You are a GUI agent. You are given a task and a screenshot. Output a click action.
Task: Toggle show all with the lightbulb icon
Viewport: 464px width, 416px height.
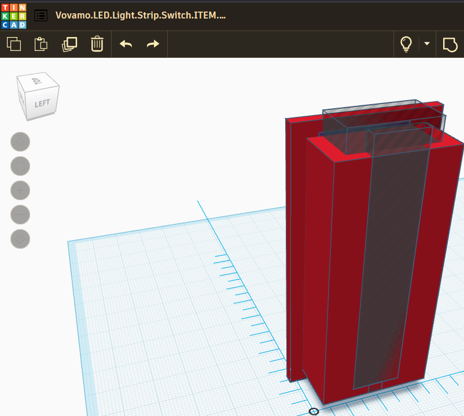click(406, 44)
